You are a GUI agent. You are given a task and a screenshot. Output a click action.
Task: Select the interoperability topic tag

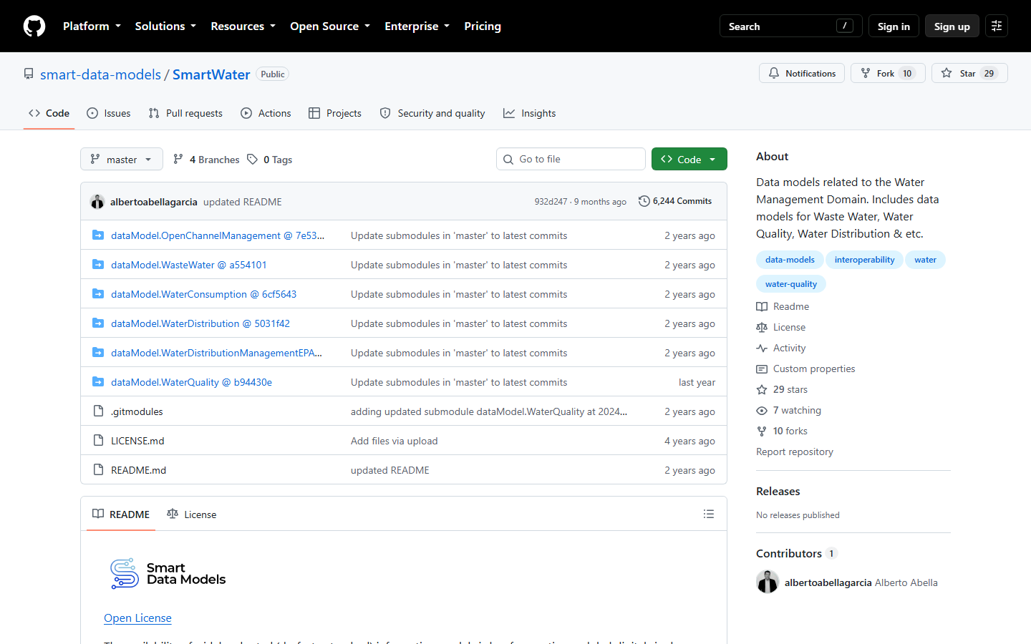[864, 260]
